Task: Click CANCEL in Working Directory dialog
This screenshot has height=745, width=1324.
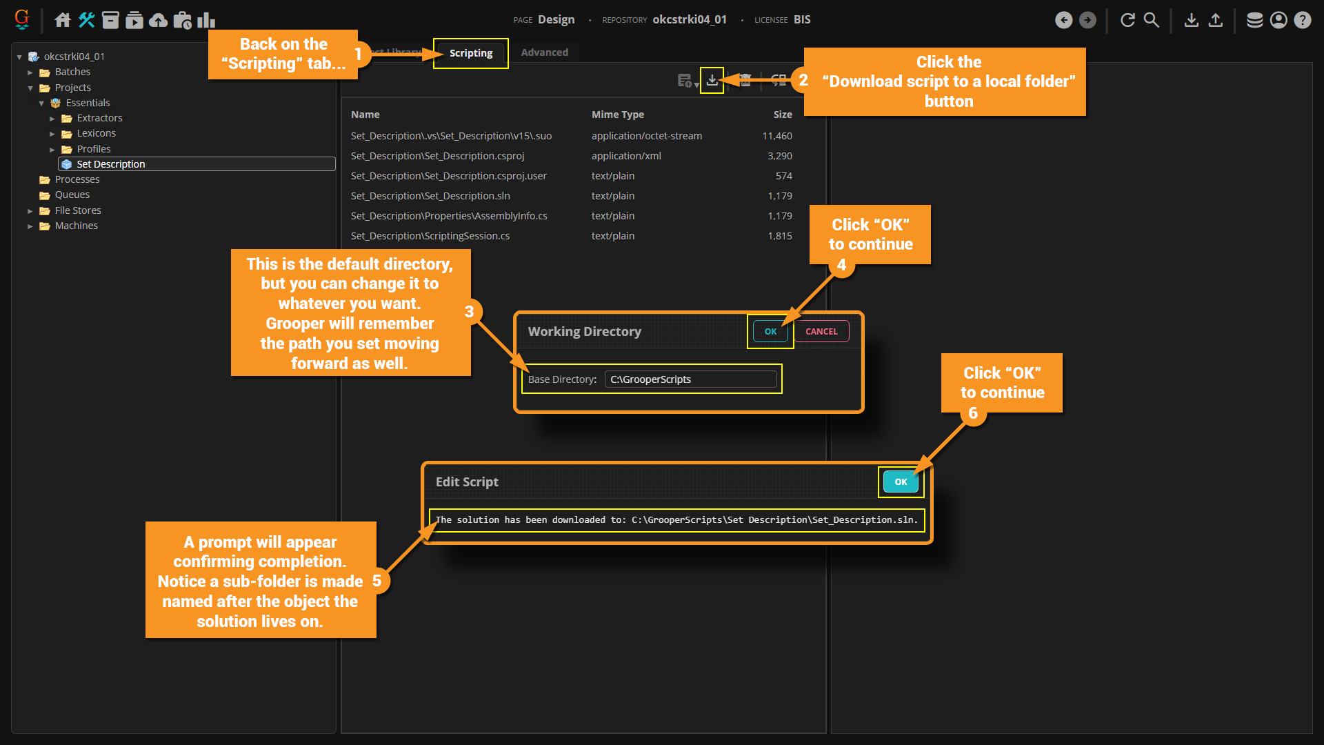Action: point(821,332)
